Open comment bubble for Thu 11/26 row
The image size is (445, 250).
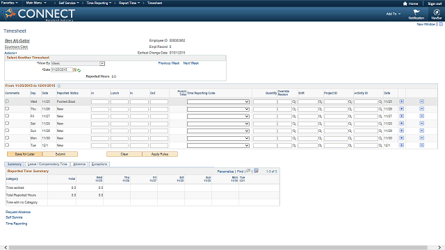[7, 108]
